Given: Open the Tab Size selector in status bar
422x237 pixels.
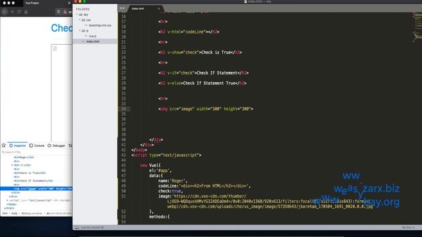Looking at the screenshot, I should click(x=408, y=228).
